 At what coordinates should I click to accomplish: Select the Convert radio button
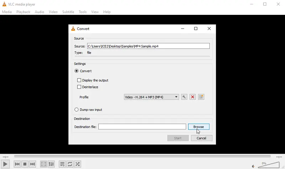[77, 71]
